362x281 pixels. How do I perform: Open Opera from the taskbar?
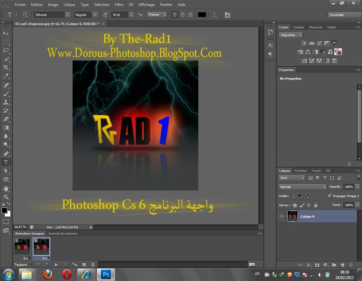pyautogui.click(x=66, y=274)
